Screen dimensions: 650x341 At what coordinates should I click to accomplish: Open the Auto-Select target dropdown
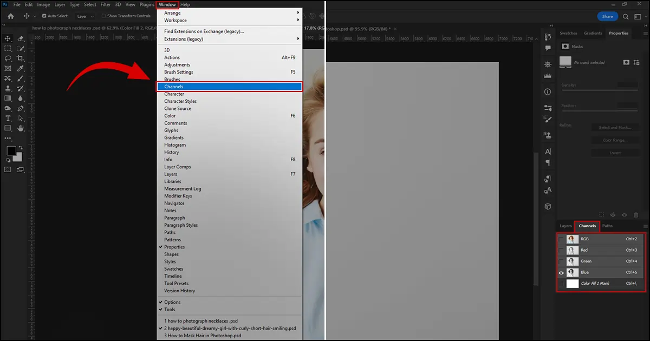pyautogui.click(x=84, y=16)
